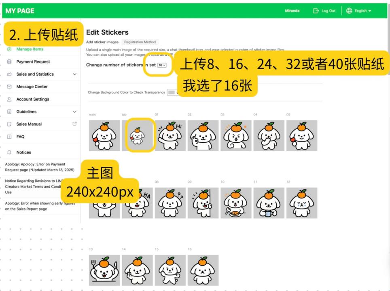Click Miranda in the top bar
The image size is (390, 291).
click(292, 11)
